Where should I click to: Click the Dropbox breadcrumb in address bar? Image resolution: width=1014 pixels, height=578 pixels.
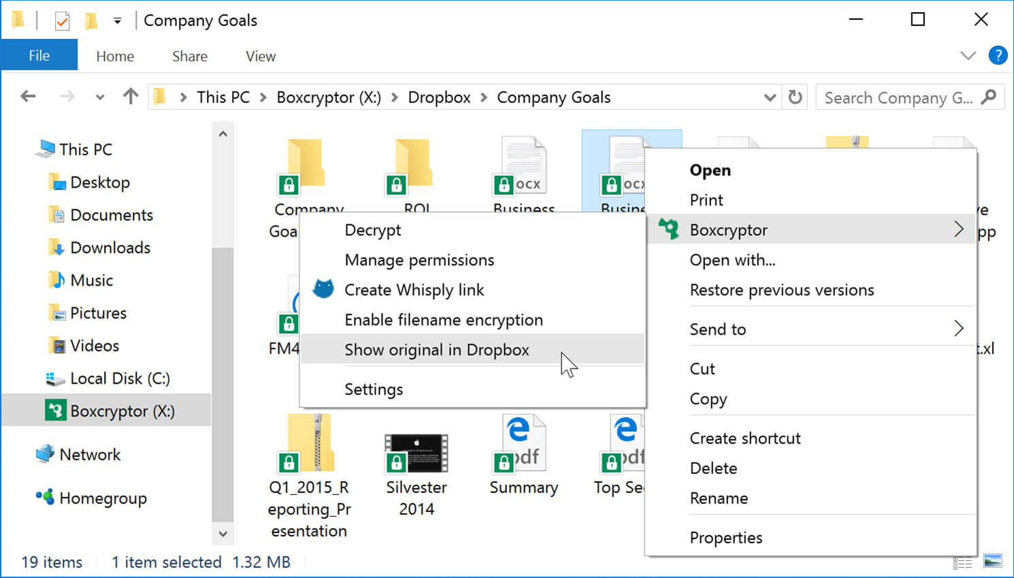click(439, 97)
